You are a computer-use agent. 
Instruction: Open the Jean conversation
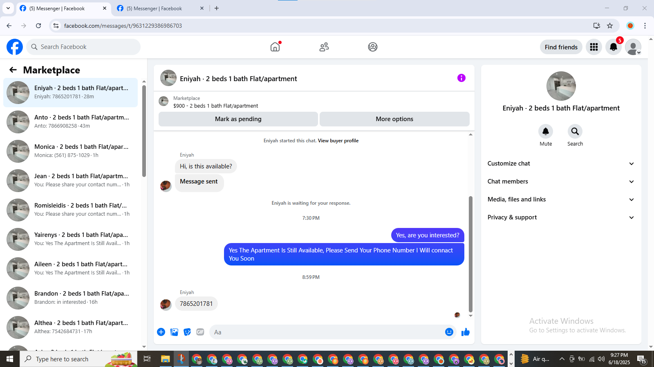click(x=70, y=180)
